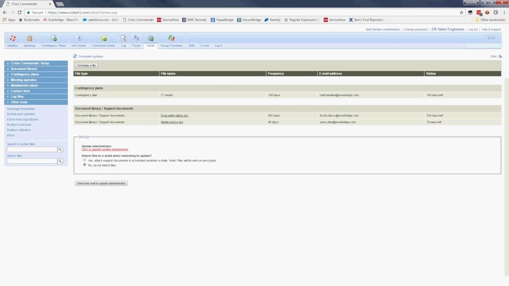Click the Contingency Plans document icon
The image size is (509, 286).
[x=54, y=38]
